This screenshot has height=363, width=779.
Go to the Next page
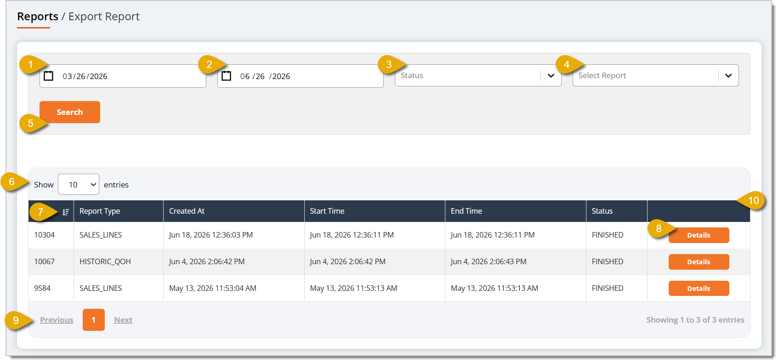[123, 320]
